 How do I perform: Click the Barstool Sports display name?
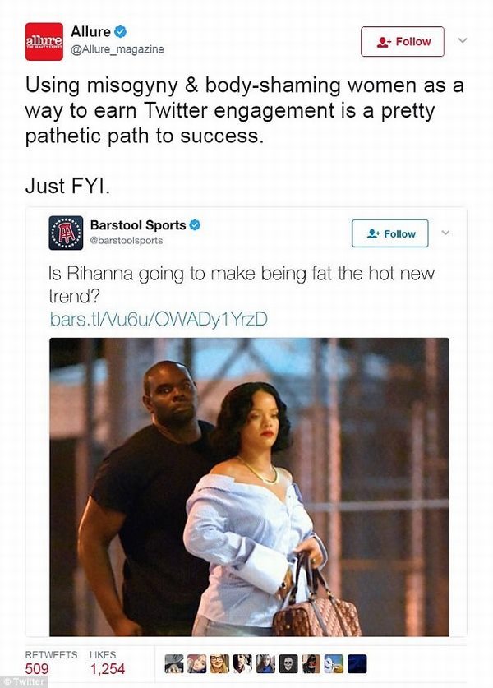pos(138,225)
